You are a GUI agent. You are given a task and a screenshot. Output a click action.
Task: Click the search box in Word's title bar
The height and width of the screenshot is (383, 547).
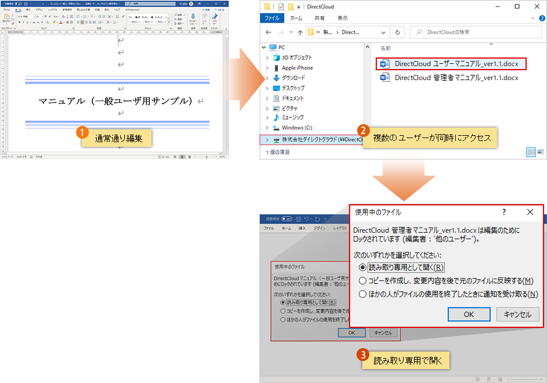(x=150, y=4)
